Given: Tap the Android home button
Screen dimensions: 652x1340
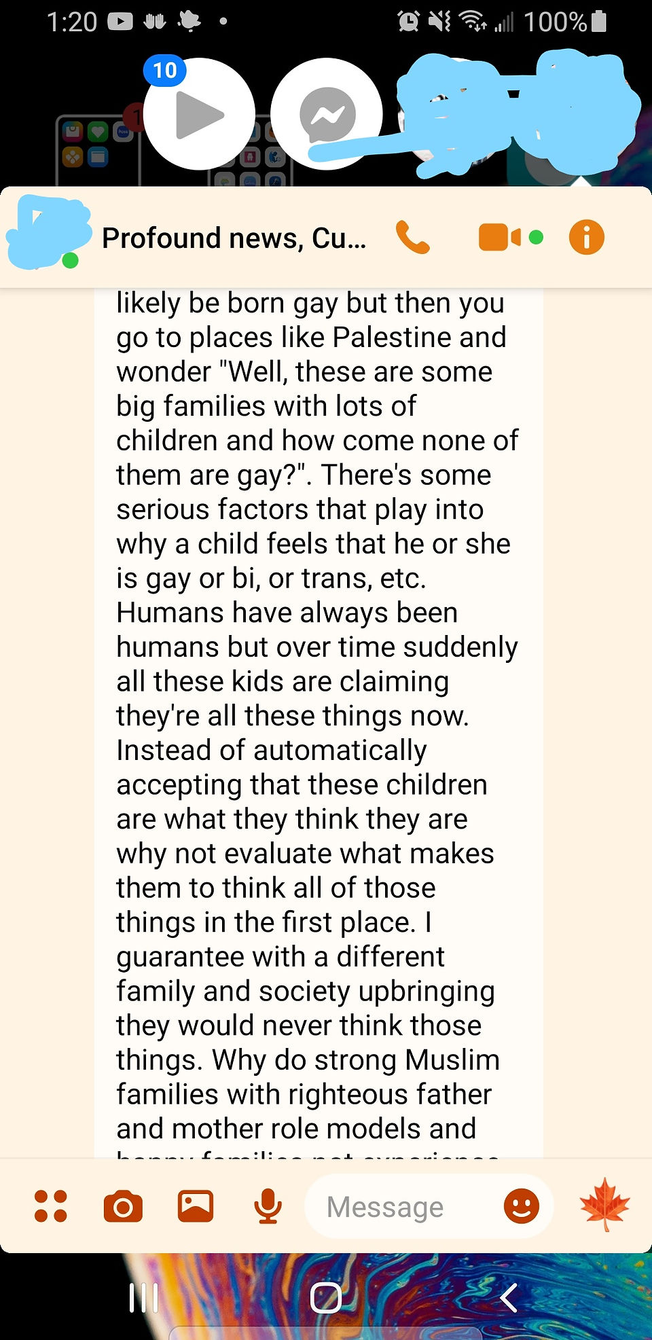Looking at the screenshot, I should (x=326, y=1297).
